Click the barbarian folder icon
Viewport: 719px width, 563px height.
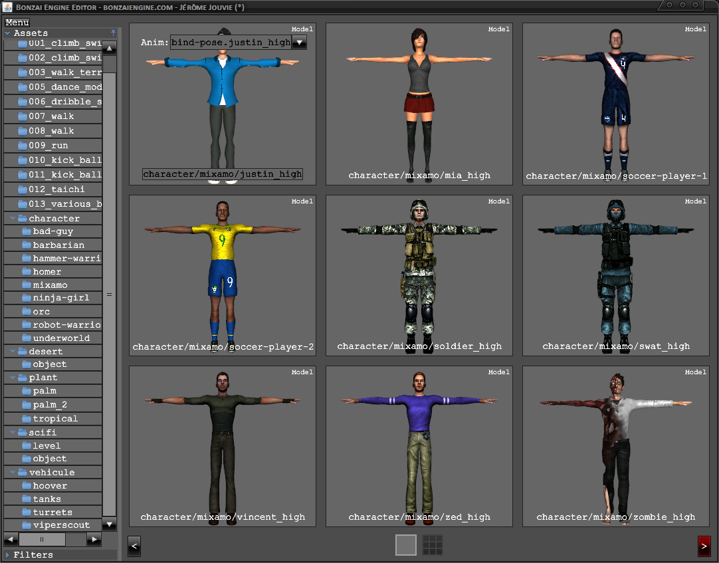[27, 245]
